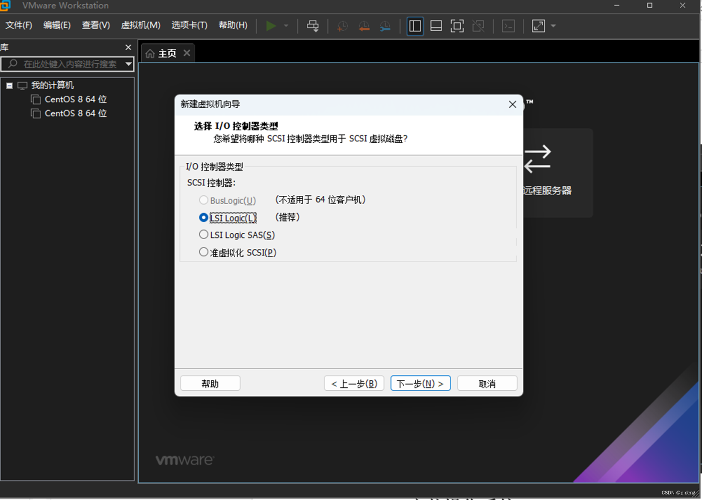Select 我的计算机 in the library tree
This screenshot has width=702, height=500.
coord(52,85)
